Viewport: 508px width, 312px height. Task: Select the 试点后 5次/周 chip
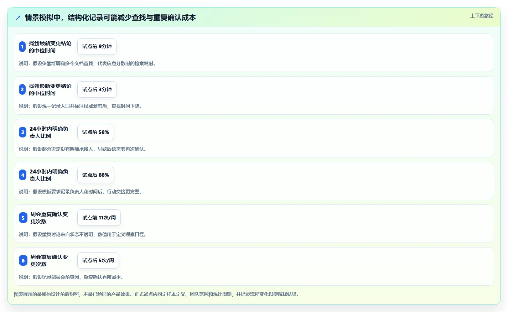(x=98, y=260)
